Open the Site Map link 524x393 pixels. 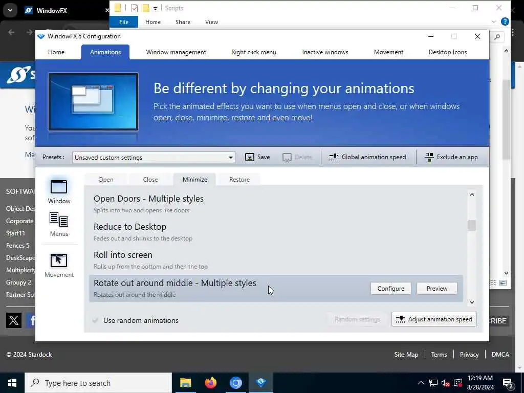pos(406,355)
